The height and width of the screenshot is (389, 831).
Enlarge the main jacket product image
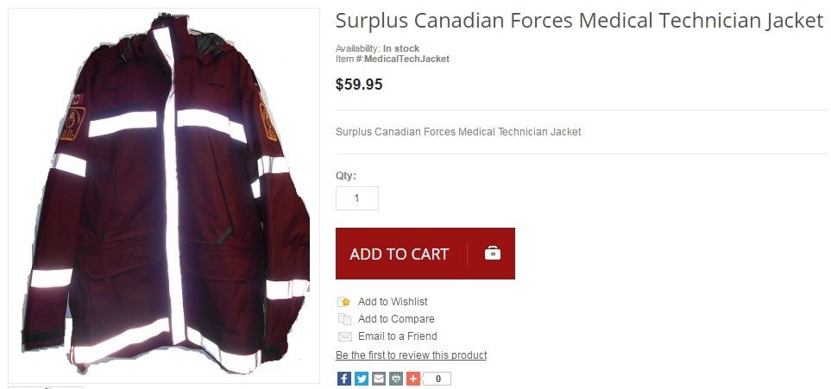(164, 195)
